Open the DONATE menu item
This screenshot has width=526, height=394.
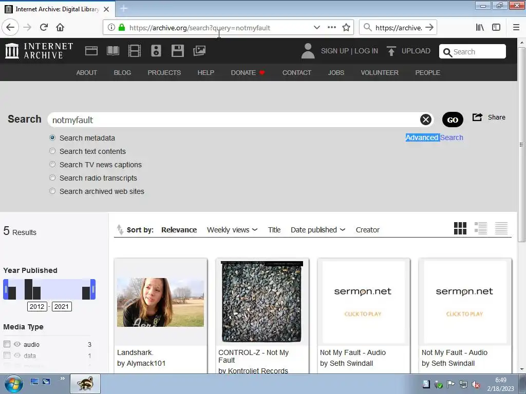248,73
